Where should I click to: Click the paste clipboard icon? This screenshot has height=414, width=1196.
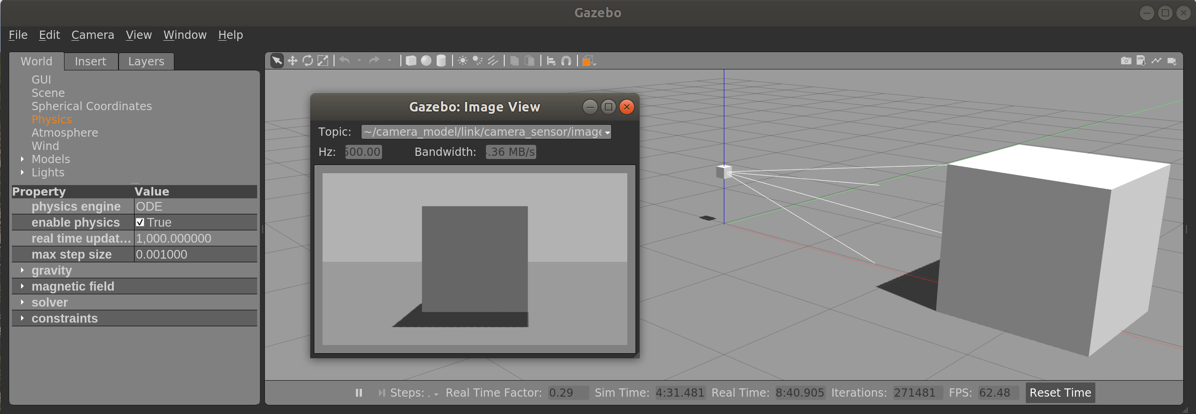tap(529, 61)
